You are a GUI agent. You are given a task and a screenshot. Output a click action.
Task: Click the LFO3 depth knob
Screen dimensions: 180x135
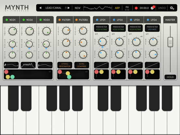pos(136,54)
